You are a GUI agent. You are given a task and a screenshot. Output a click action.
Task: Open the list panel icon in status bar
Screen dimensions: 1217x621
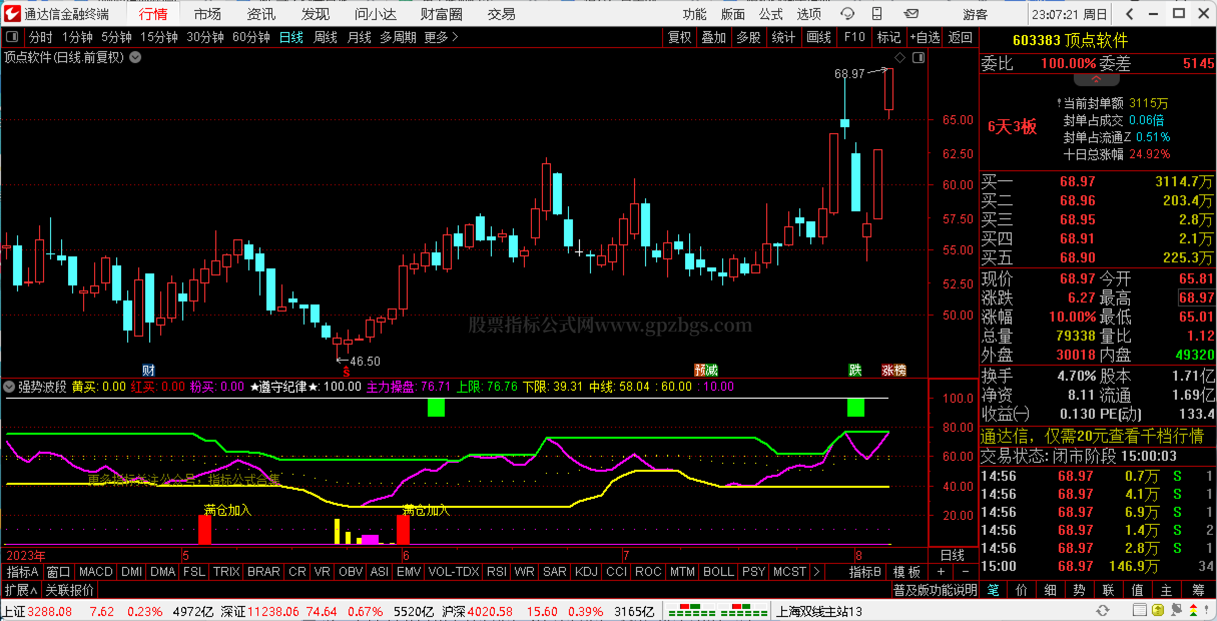tap(1140, 611)
